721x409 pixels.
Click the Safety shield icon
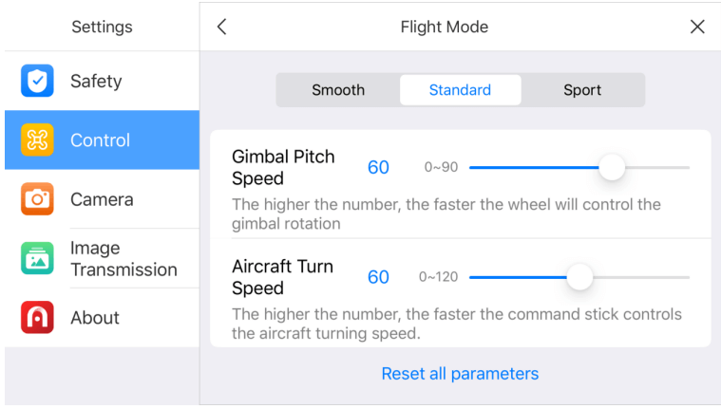[37, 81]
